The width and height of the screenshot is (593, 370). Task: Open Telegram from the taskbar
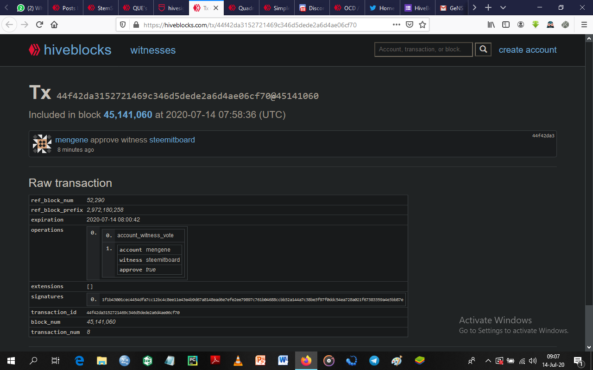coord(374,360)
